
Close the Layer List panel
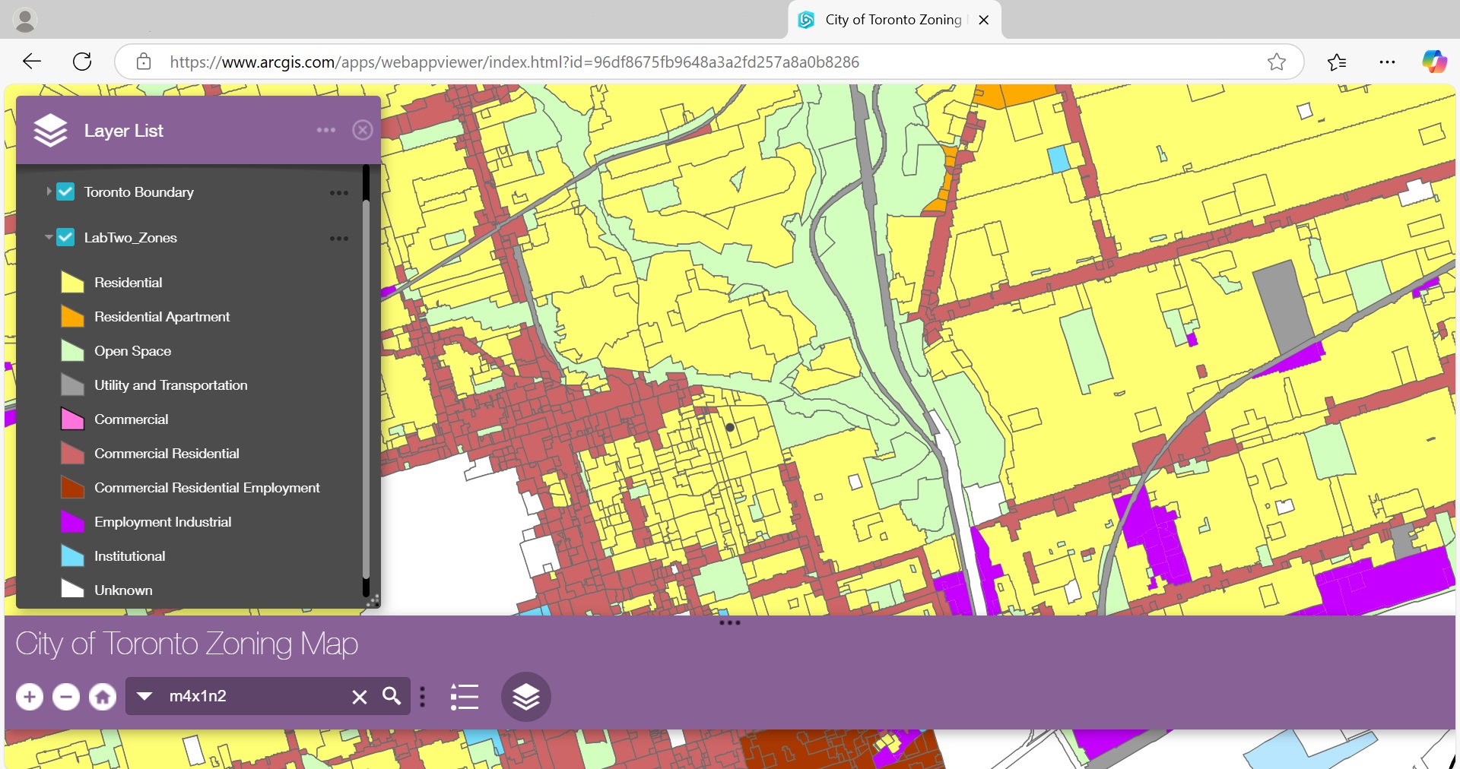point(363,130)
